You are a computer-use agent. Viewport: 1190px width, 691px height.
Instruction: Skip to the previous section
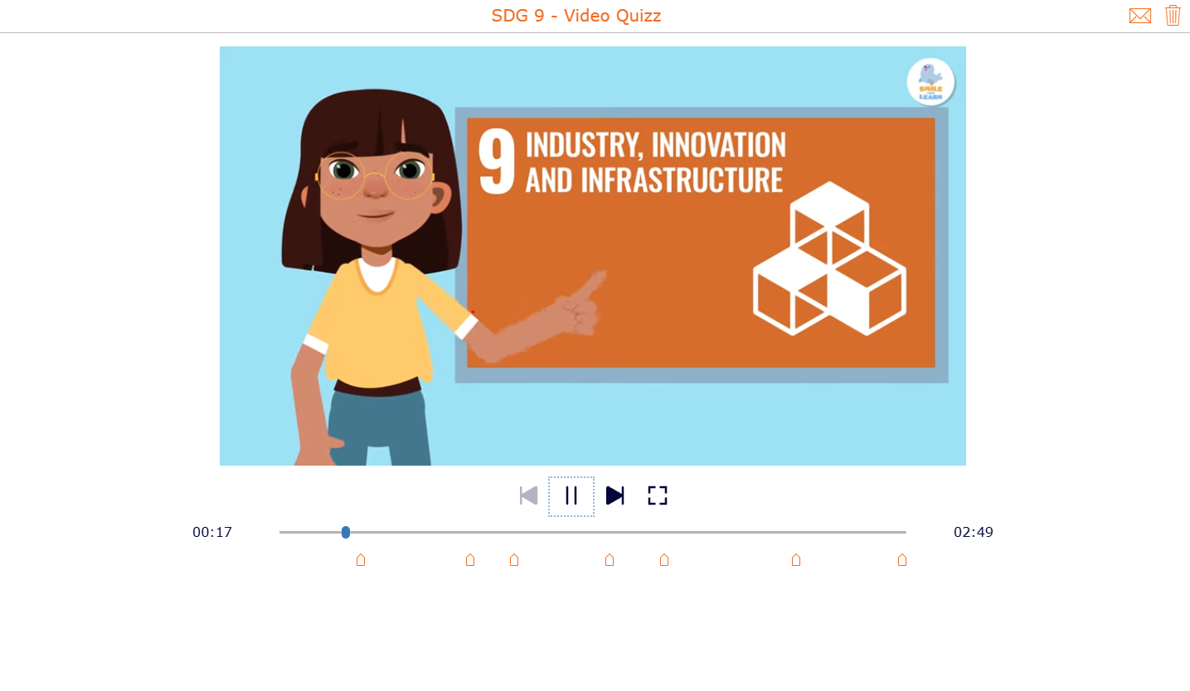[x=528, y=495]
